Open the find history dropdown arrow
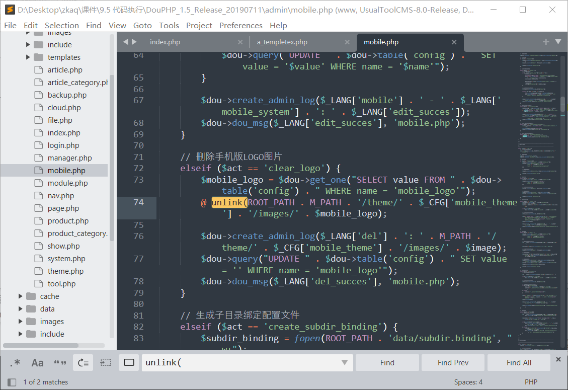This screenshot has height=390, width=568. click(x=345, y=362)
